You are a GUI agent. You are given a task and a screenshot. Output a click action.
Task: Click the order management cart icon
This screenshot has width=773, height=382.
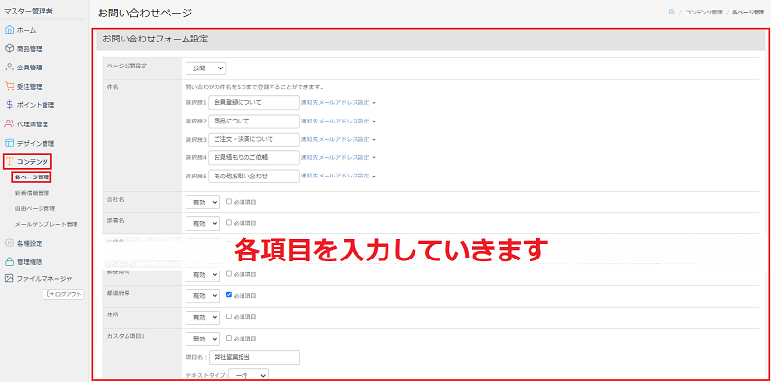[x=9, y=86]
